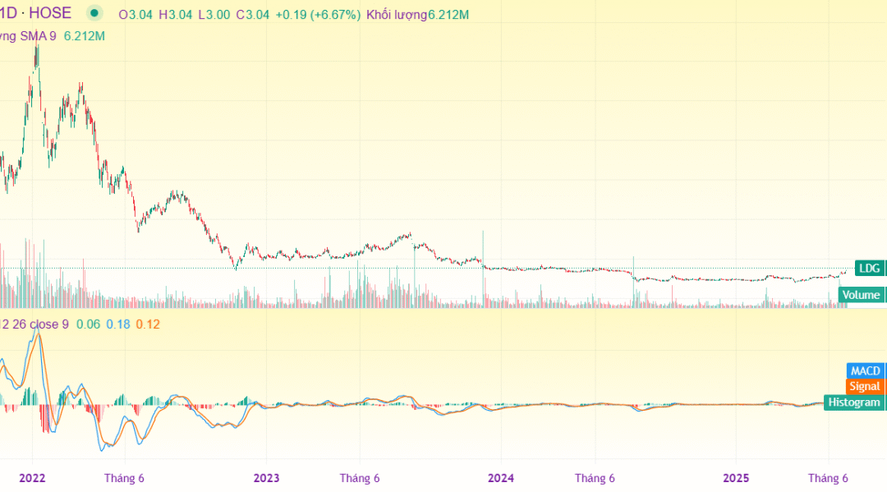Click the LDG price label tag

tap(868, 268)
